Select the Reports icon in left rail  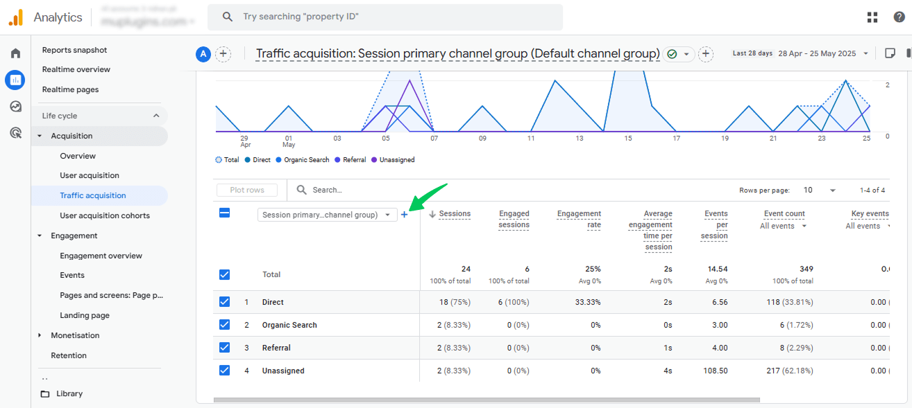click(x=15, y=80)
